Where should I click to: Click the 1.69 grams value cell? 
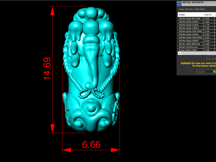tap(209, 44)
